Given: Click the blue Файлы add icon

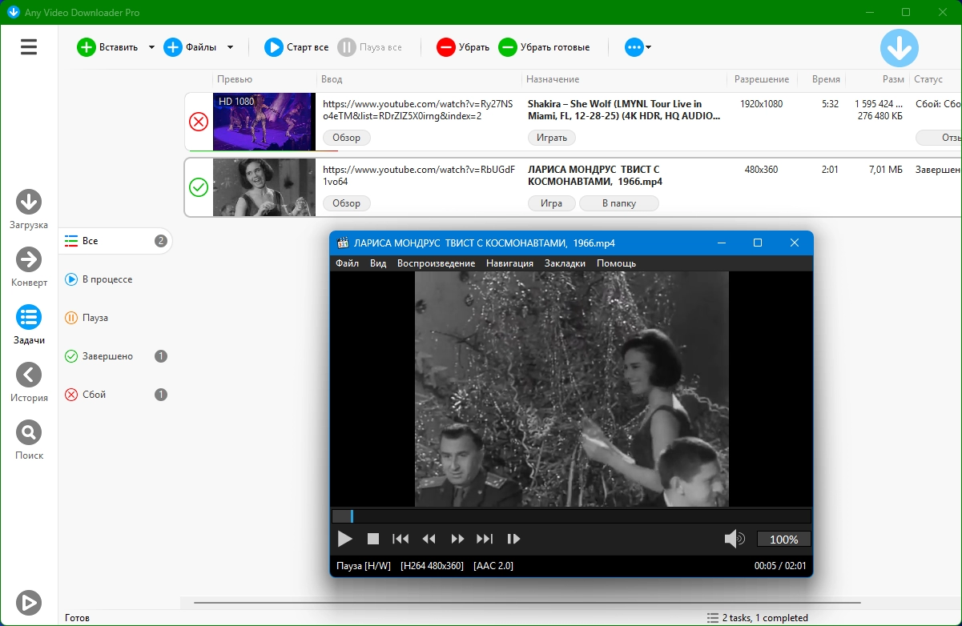Looking at the screenshot, I should point(173,47).
